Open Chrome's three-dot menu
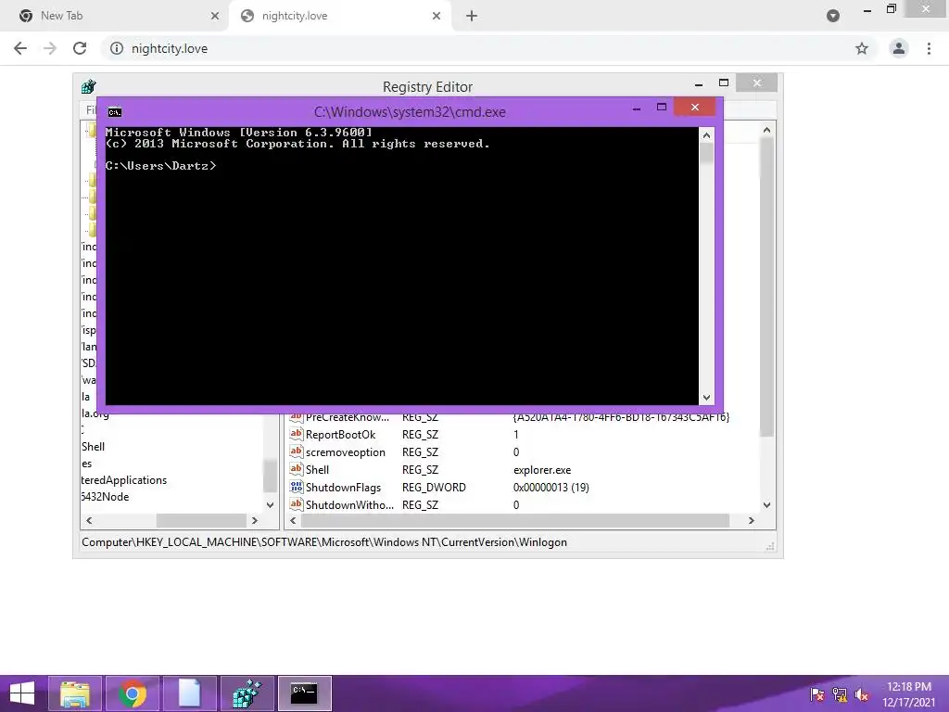 [929, 48]
